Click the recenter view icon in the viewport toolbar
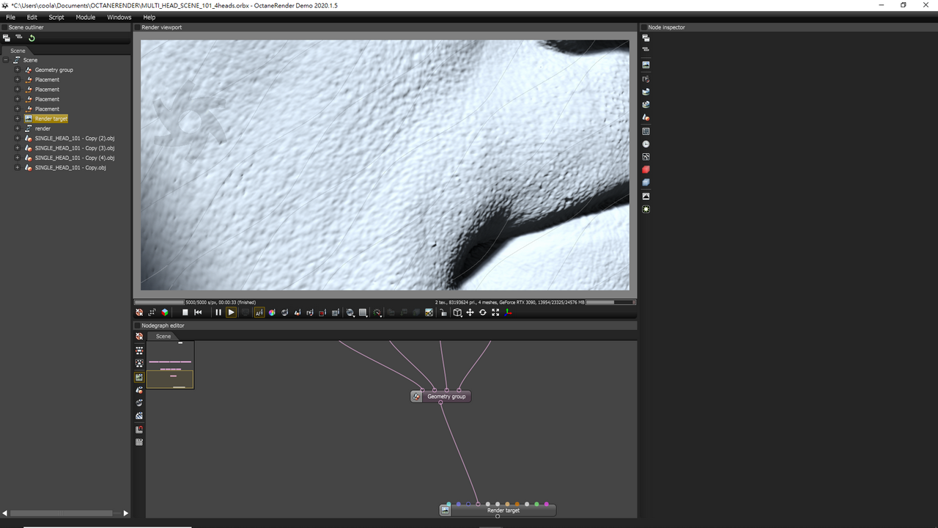938x528 pixels. pos(139,312)
